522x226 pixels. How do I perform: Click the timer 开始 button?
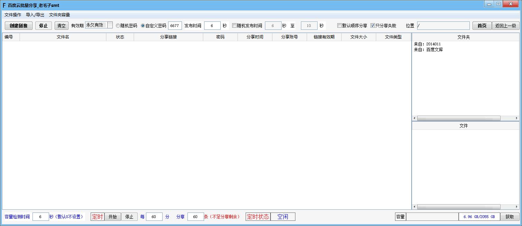[x=113, y=217]
